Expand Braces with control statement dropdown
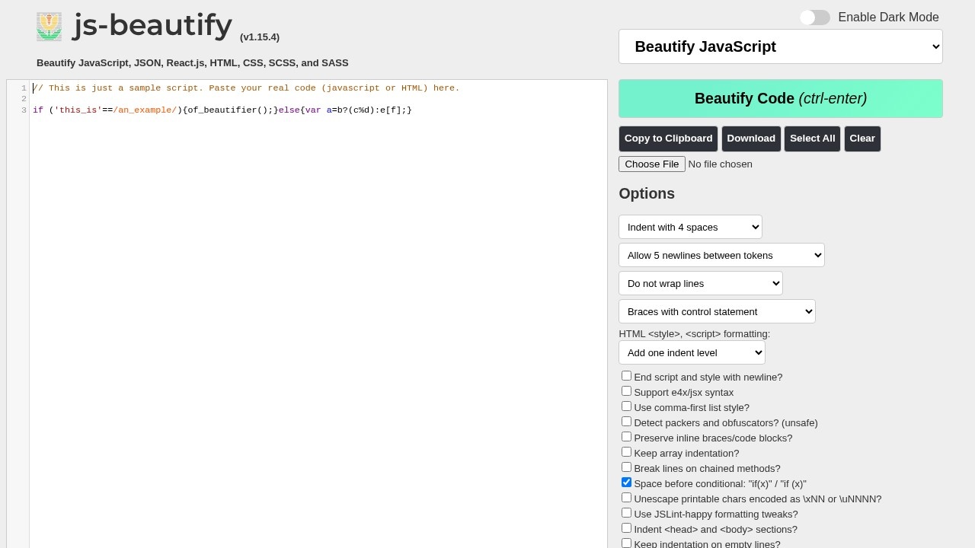975x548 pixels. coord(716,311)
